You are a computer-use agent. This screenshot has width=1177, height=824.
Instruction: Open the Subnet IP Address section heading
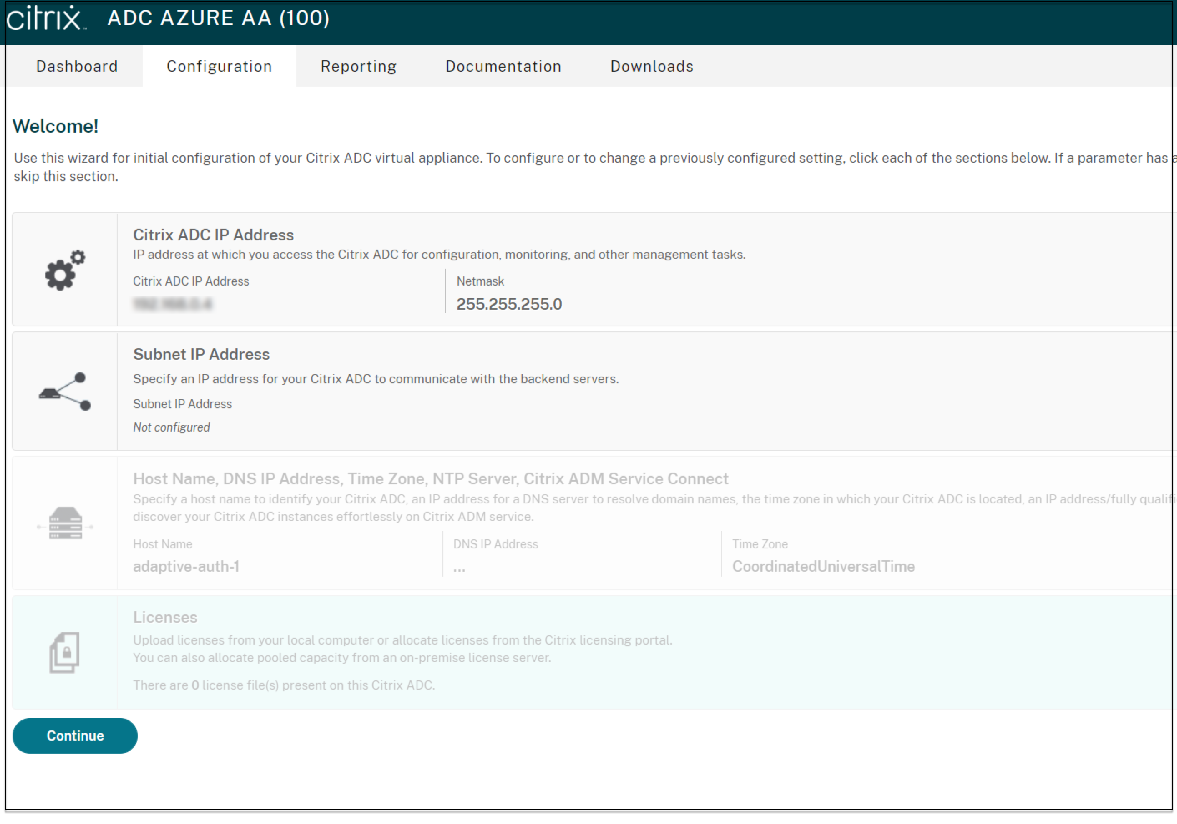[201, 354]
